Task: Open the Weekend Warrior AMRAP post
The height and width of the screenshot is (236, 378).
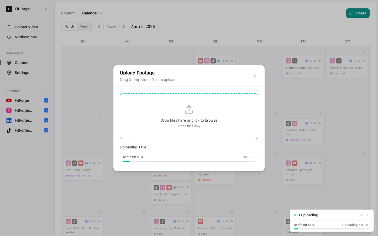Action: pyautogui.click(x=347, y=67)
